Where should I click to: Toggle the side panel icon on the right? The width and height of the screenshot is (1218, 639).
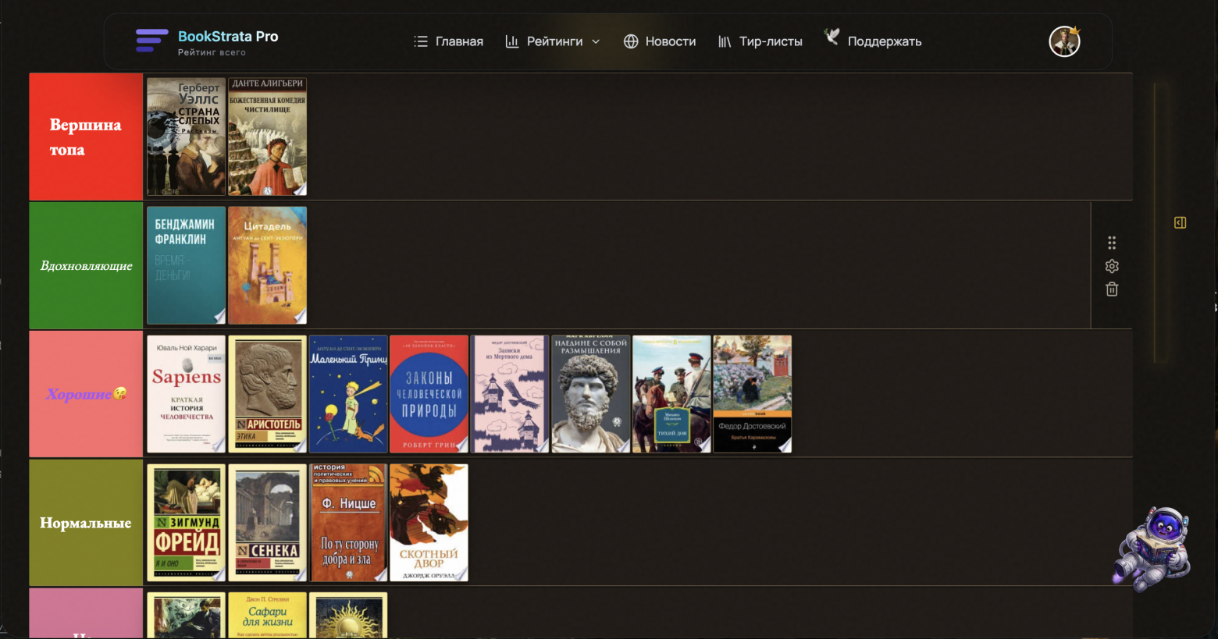[x=1180, y=223]
